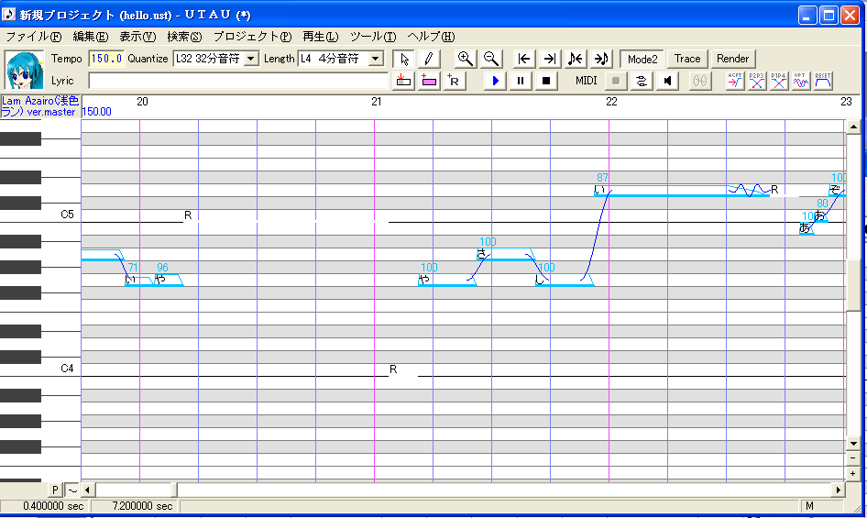This screenshot has height=518, width=867.
Task: Toggle the ~ vibrato display button
Action: [72, 490]
